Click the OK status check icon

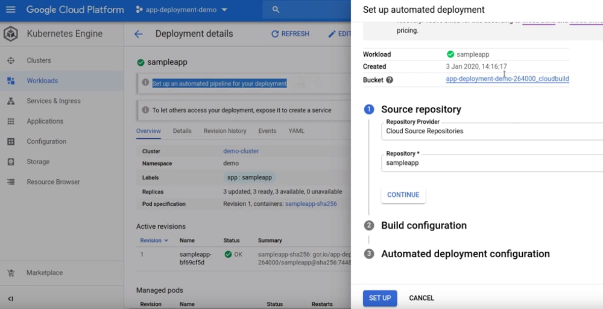[228, 254]
